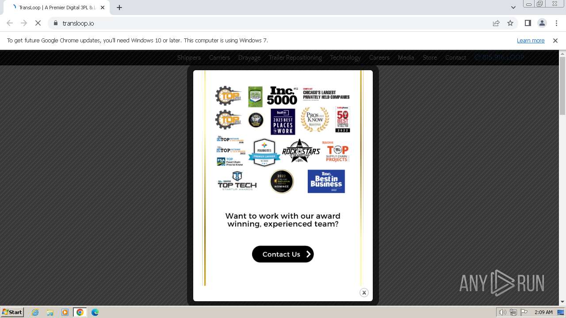Screen dimensions: 566x318
Task: Open the Learn more link about Chrome updates
Action: [531, 40]
